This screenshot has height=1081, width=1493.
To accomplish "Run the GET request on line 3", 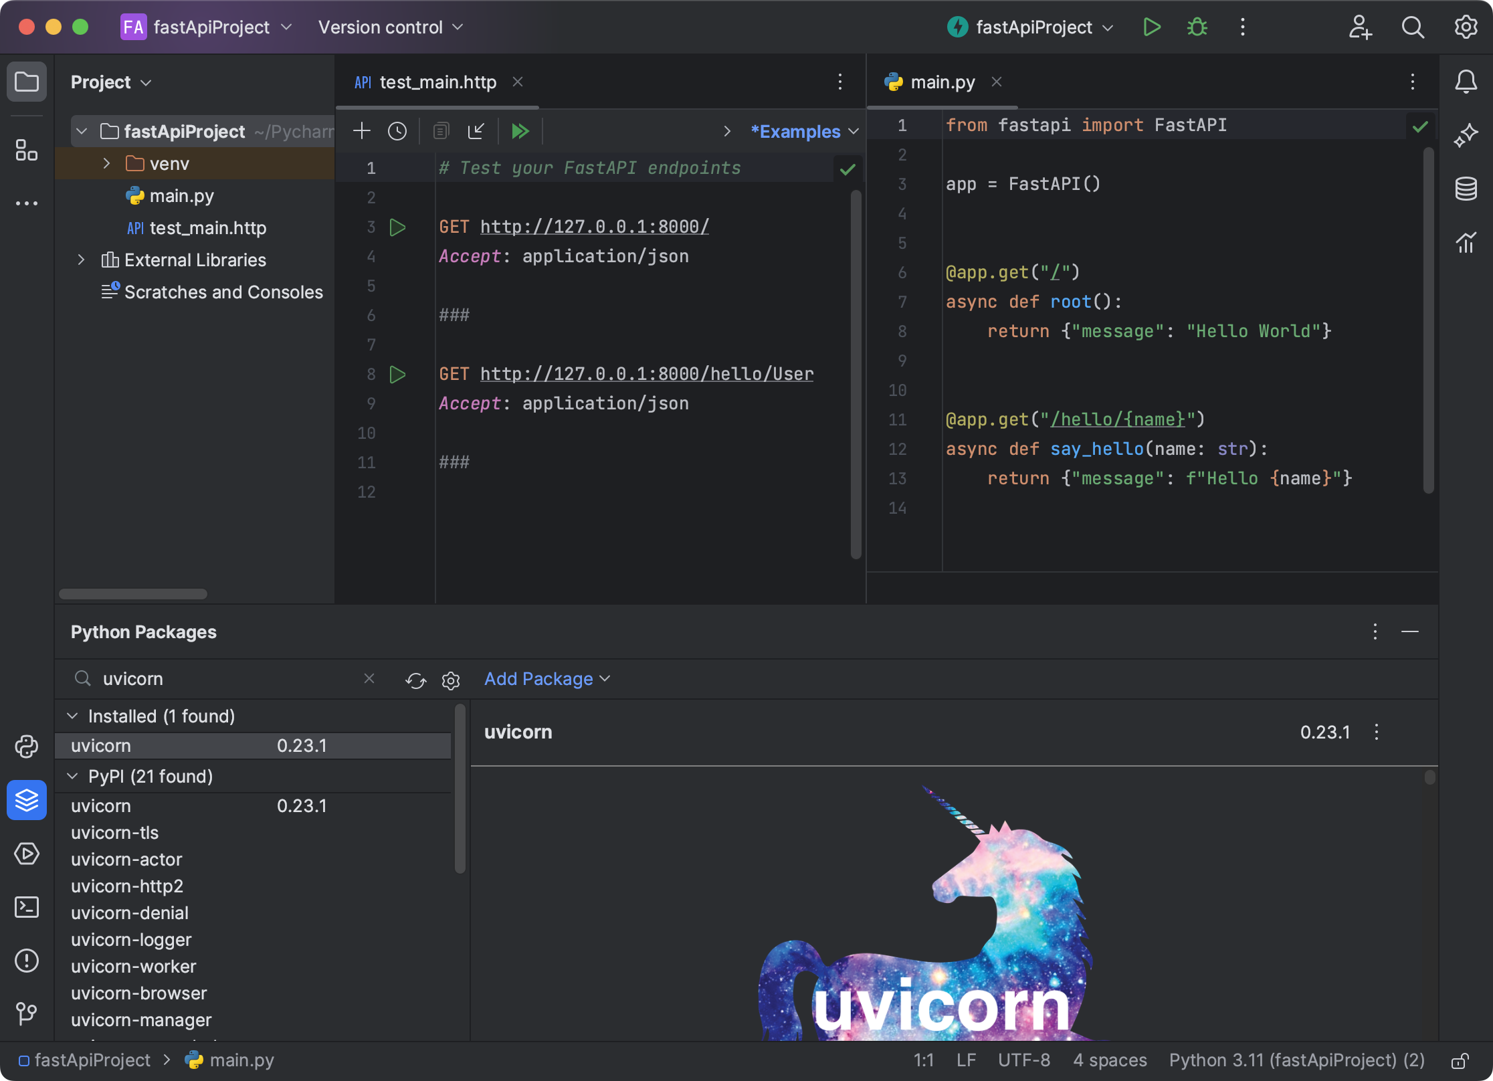I will point(398,227).
